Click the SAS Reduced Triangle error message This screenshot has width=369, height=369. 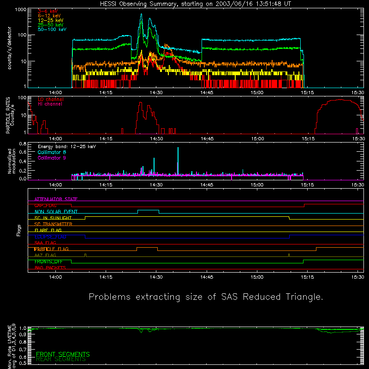pos(206,297)
